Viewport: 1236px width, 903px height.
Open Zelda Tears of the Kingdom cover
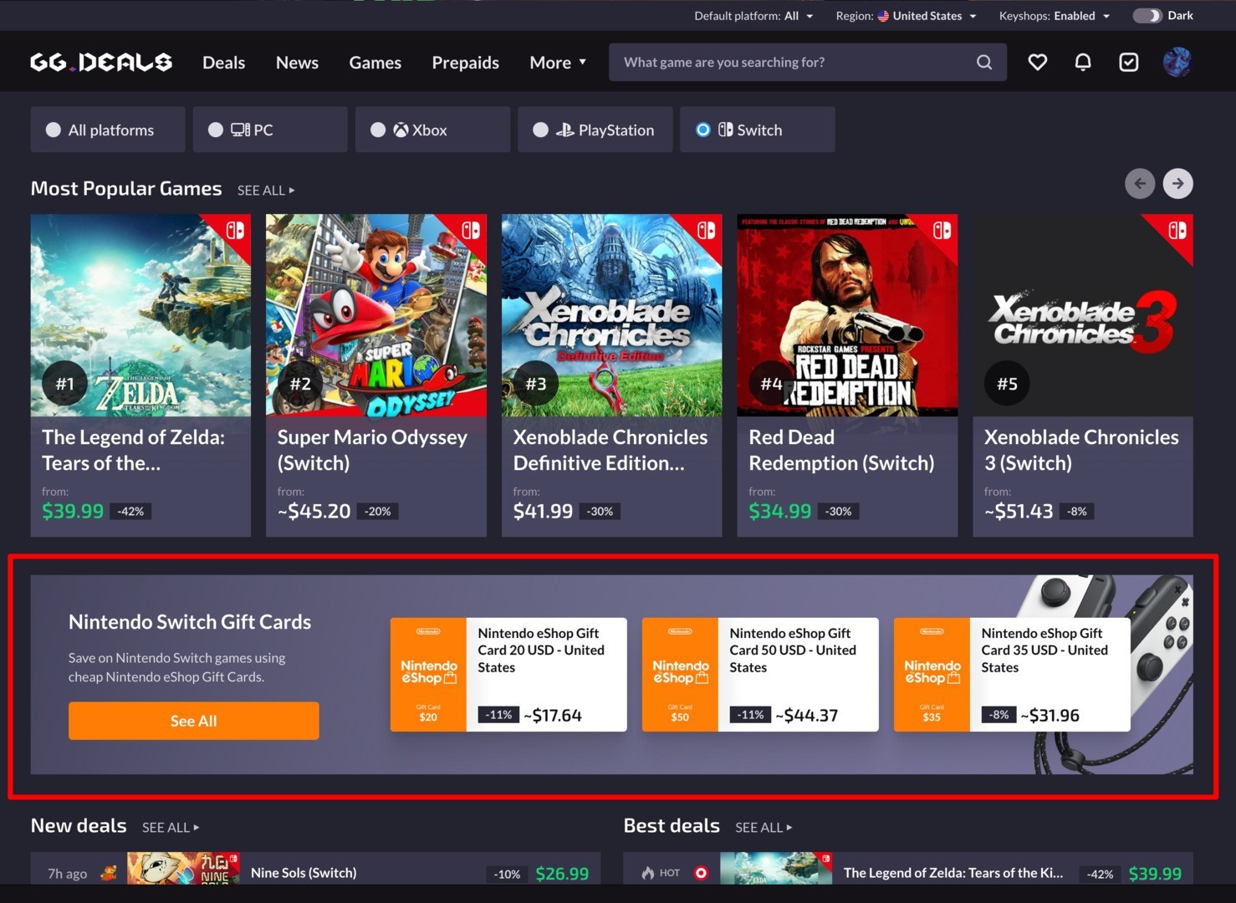coord(140,315)
